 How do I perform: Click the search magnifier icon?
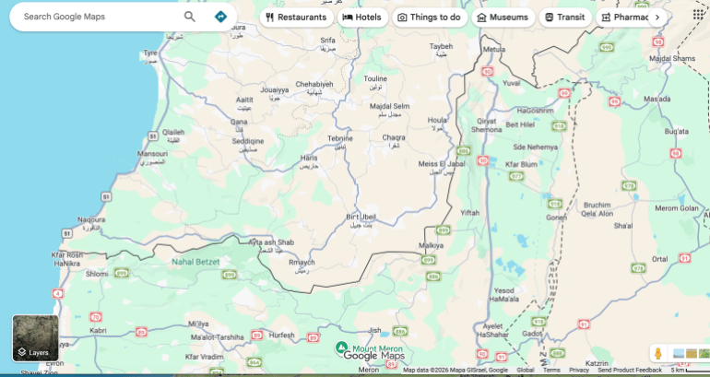coord(190,17)
